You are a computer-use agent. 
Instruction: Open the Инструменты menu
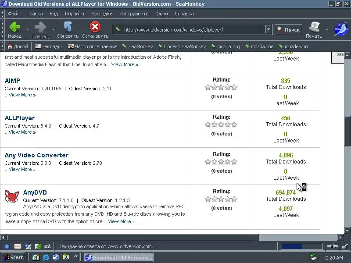pyautogui.click(x=134, y=14)
